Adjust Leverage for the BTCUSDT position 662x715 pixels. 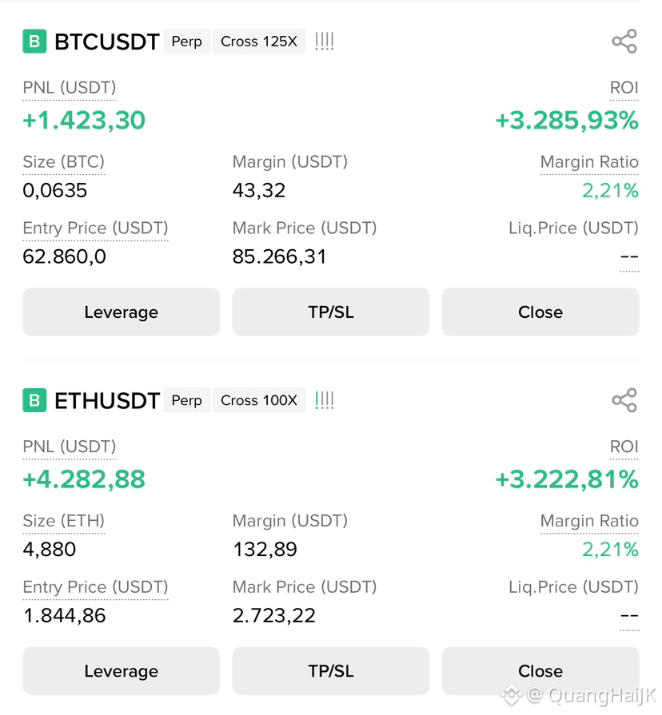[121, 312]
